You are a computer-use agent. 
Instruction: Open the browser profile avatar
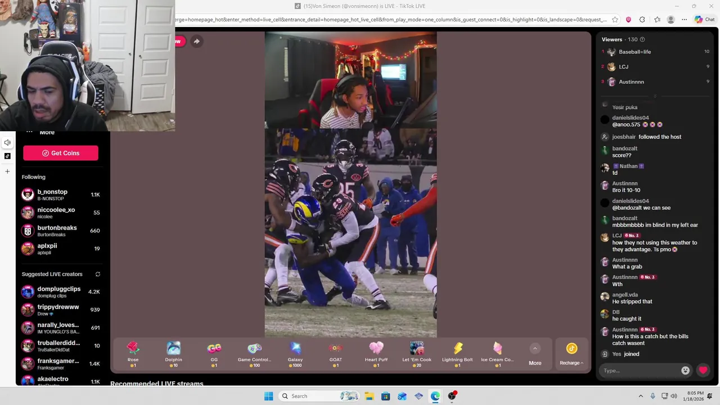point(670,20)
